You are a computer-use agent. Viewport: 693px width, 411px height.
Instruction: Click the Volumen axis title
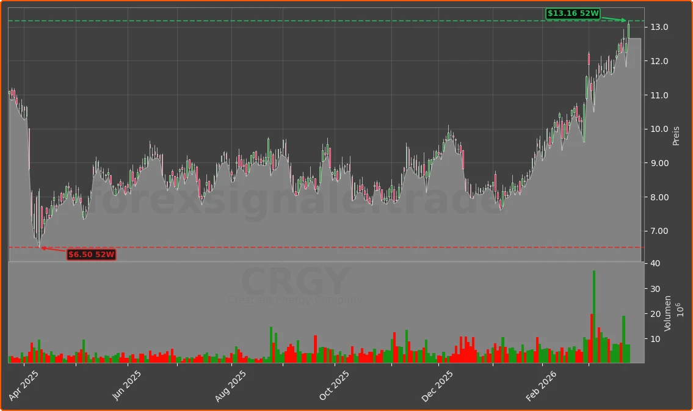(x=667, y=313)
